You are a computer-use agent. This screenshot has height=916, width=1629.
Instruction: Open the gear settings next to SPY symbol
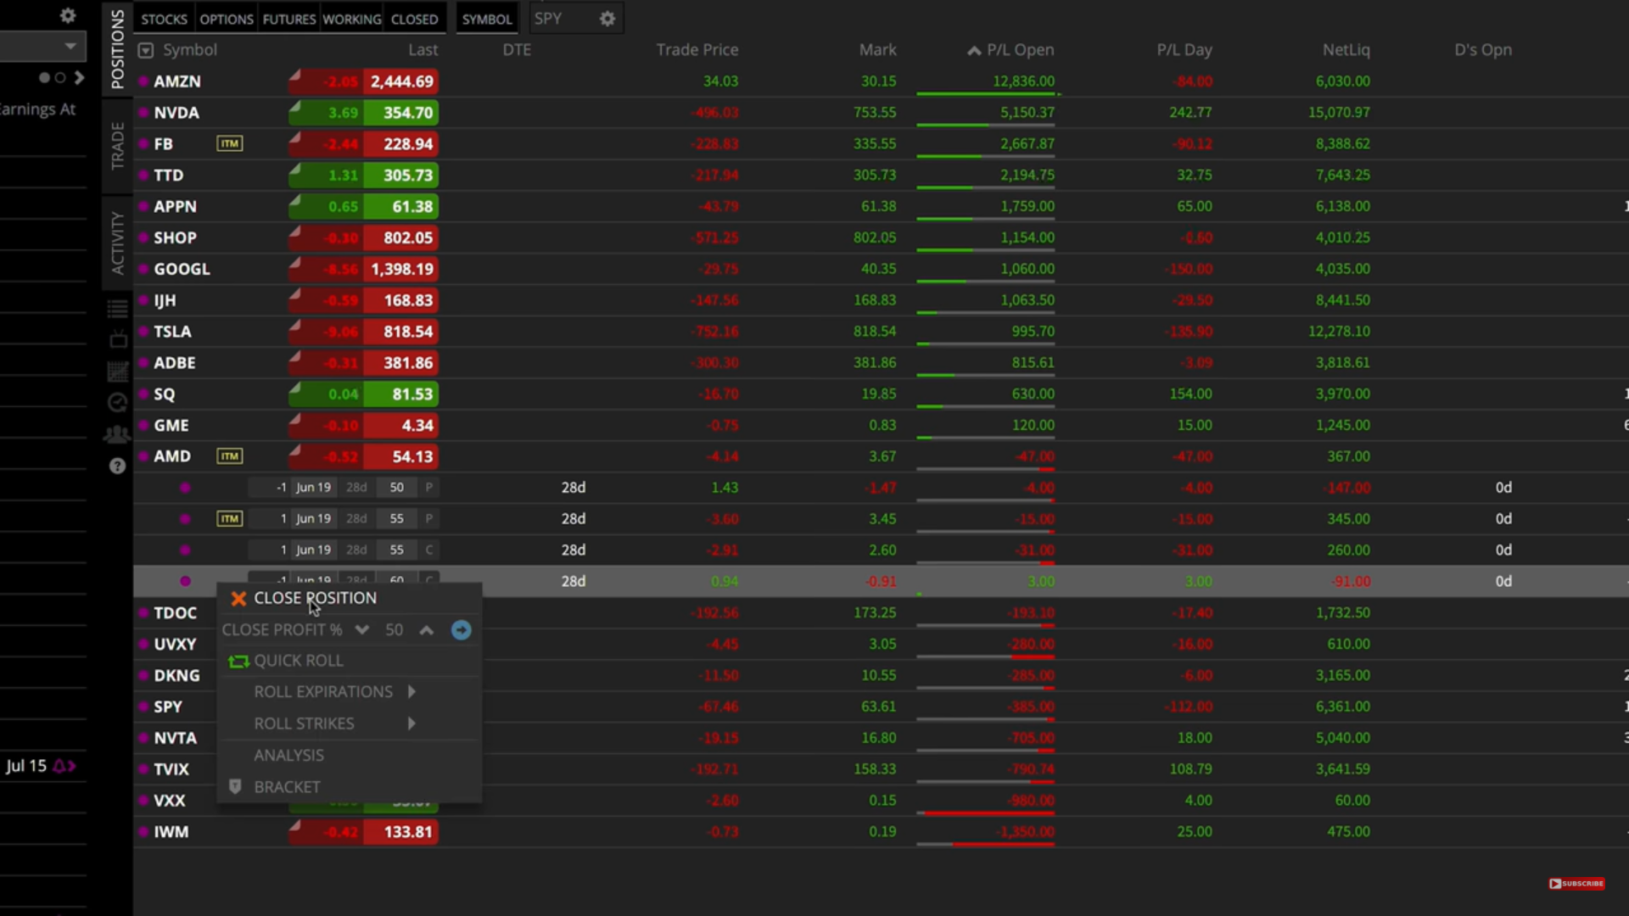click(607, 19)
